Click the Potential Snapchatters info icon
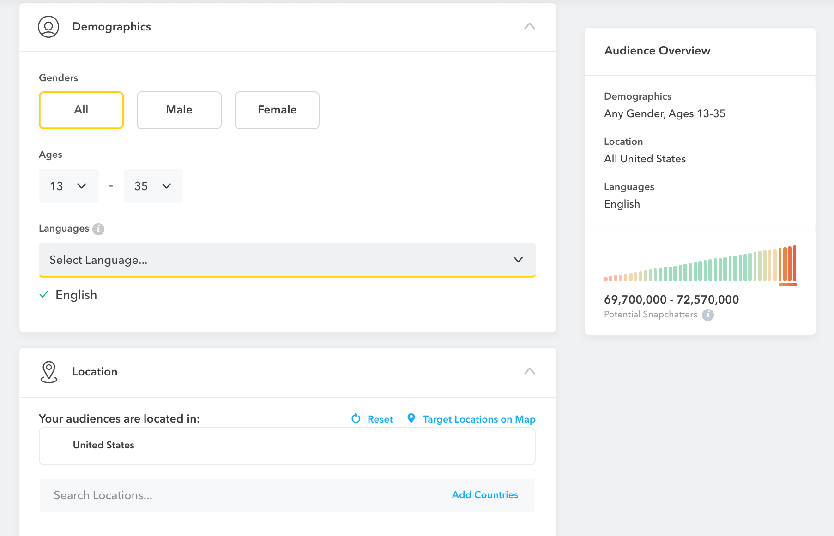Viewport: 834px width, 536px height. pyautogui.click(x=707, y=315)
